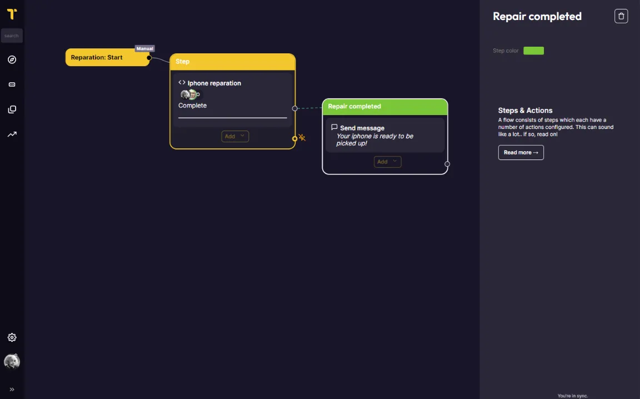
Task: Click the assignee avatars in Iphone reparation
Action: (x=190, y=94)
